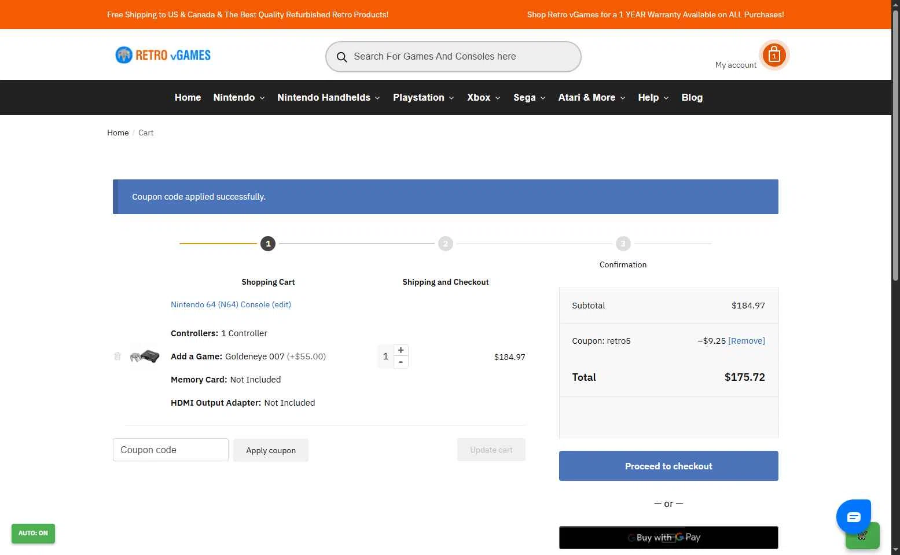Screen dimensions: 900x555
Task: Click the Confirmation step label
Action: [623, 264]
